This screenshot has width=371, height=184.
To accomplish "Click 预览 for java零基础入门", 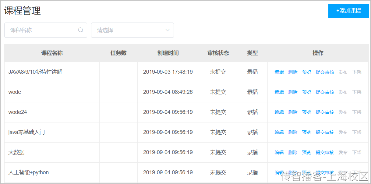I will click(306, 133).
